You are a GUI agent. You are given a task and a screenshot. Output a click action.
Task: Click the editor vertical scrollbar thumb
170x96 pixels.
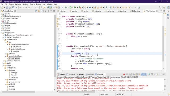point(163,43)
